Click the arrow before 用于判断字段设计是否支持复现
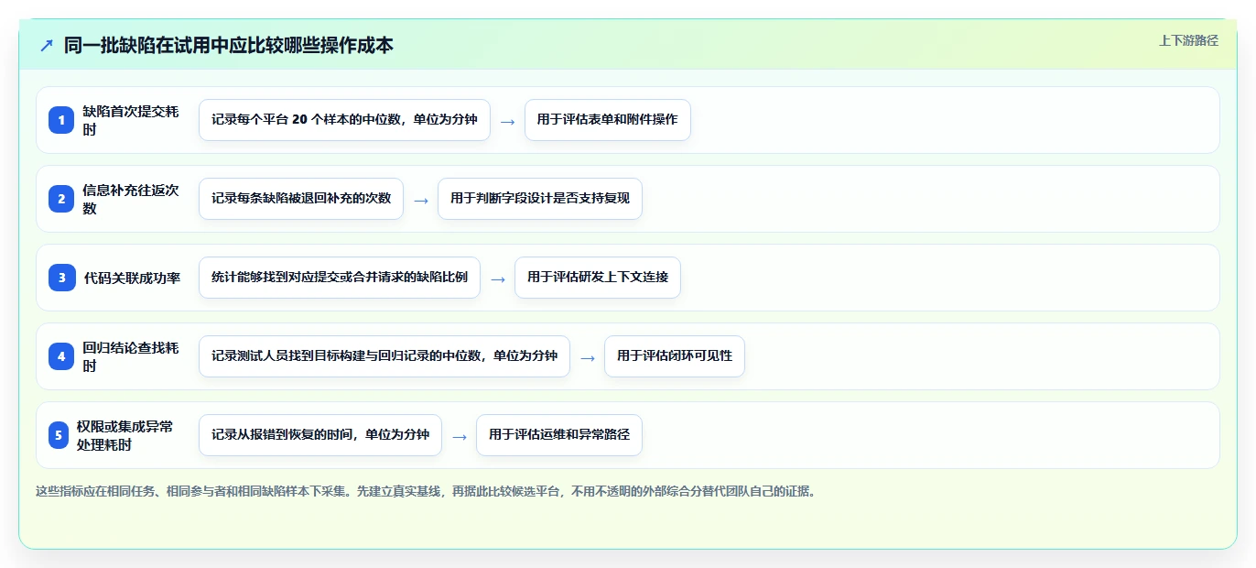Viewport: 1256px width, 568px height. pyautogui.click(x=420, y=200)
